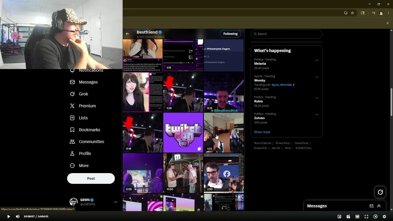Image resolution: width=393 pixels, height=221 pixels.
Task: Install app icon in address bar
Action: (x=346, y=13)
